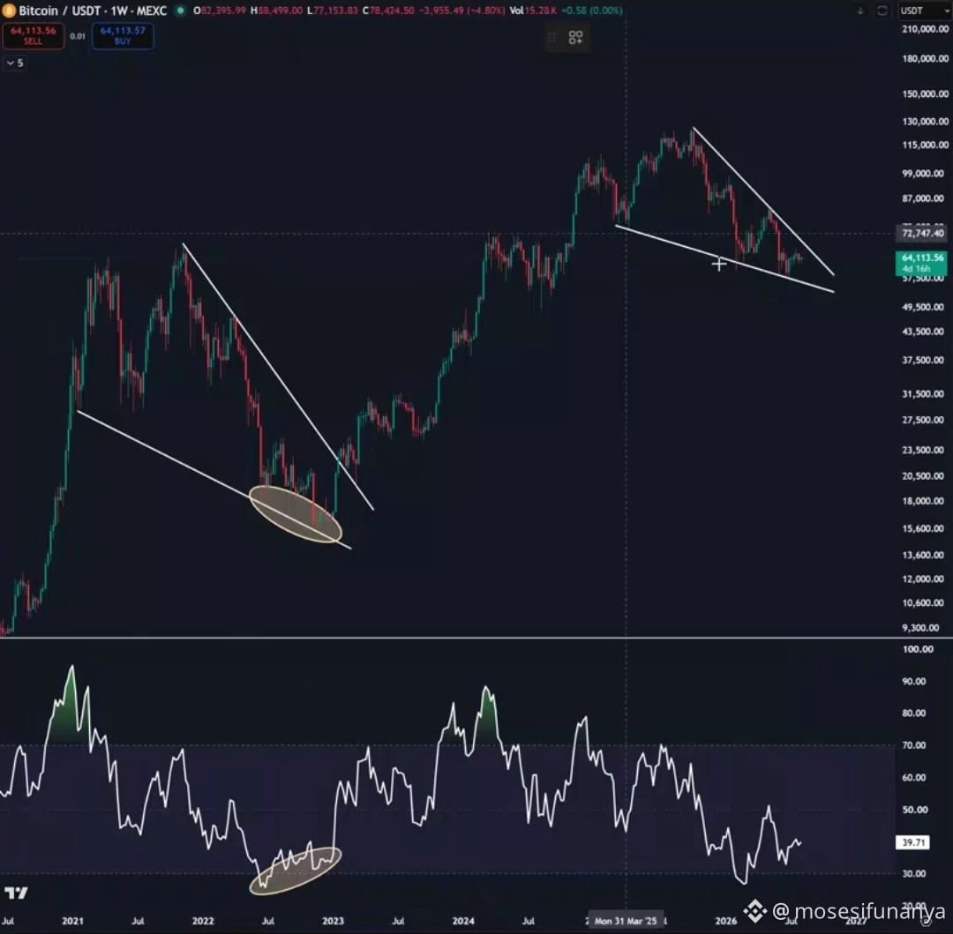The height and width of the screenshot is (934, 953).
Task: Click the square snapshot icon top right
Action: coord(882,11)
